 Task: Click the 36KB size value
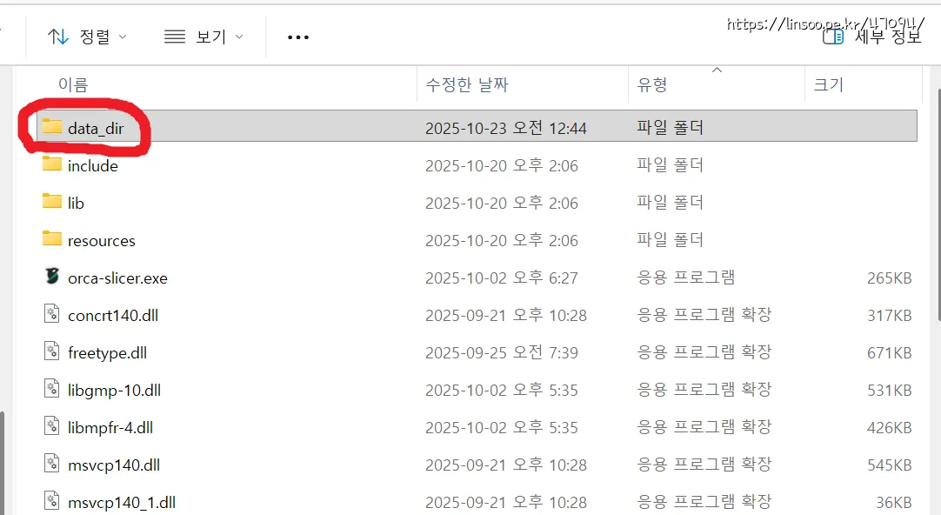tap(893, 503)
